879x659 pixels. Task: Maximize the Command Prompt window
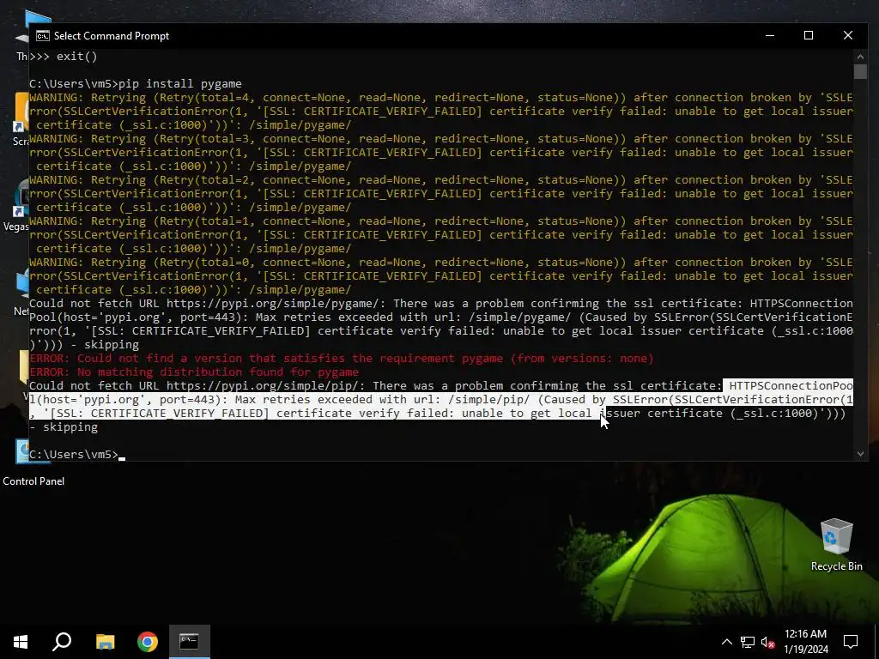[x=809, y=35]
